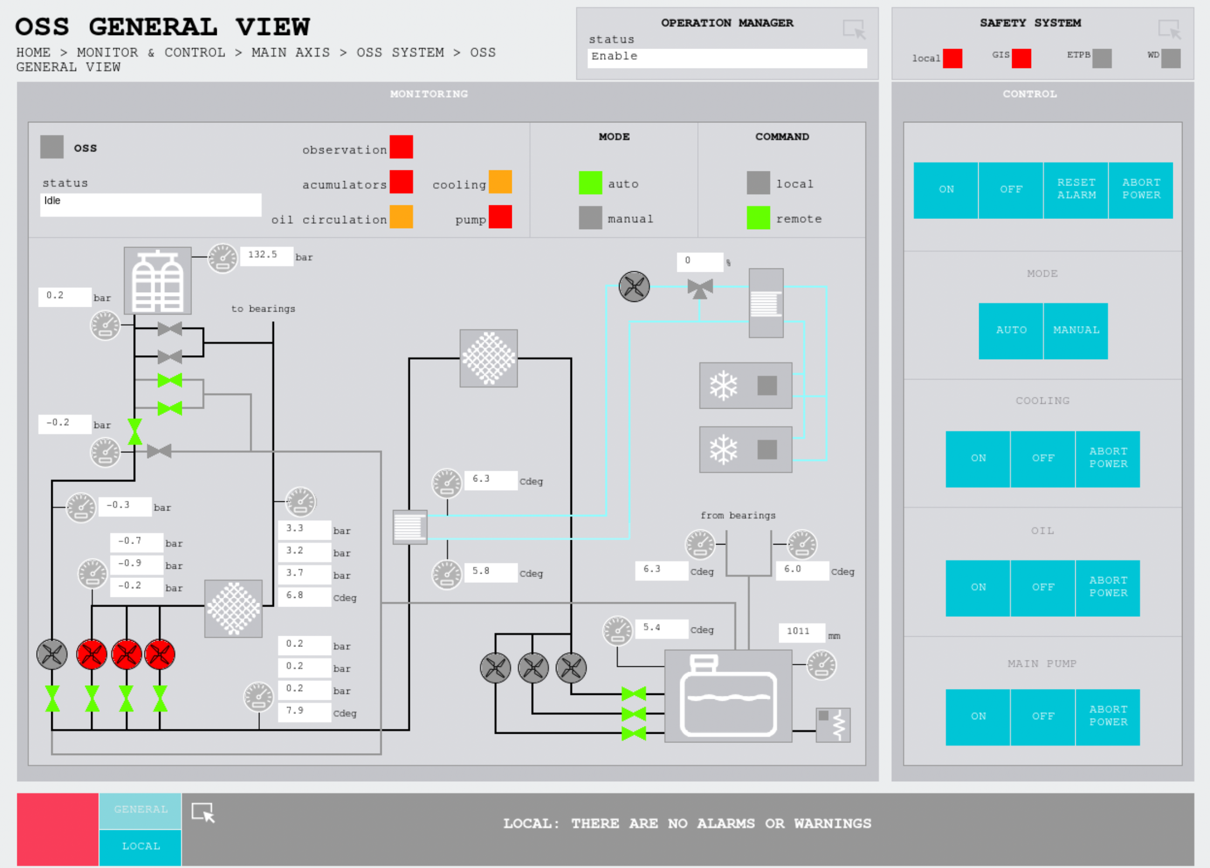This screenshot has width=1210, height=868.
Task: Select the GENERAL alarm tab
Action: (x=140, y=810)
